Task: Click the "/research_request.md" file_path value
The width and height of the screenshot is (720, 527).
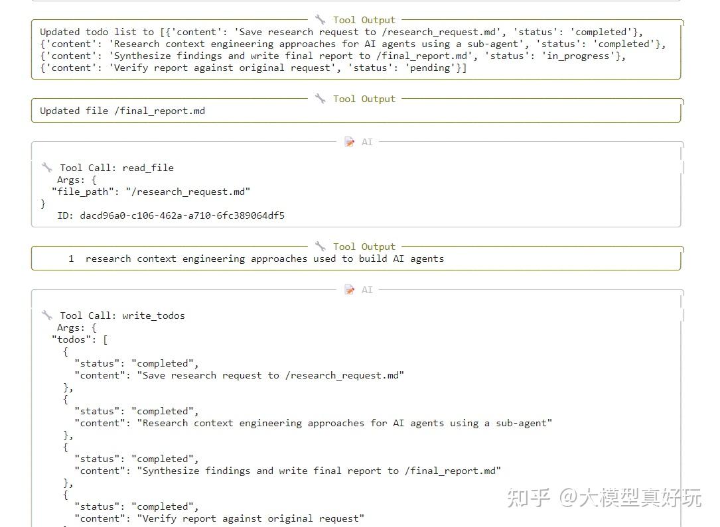Action: pyautogui.click(x=188, y=192)
